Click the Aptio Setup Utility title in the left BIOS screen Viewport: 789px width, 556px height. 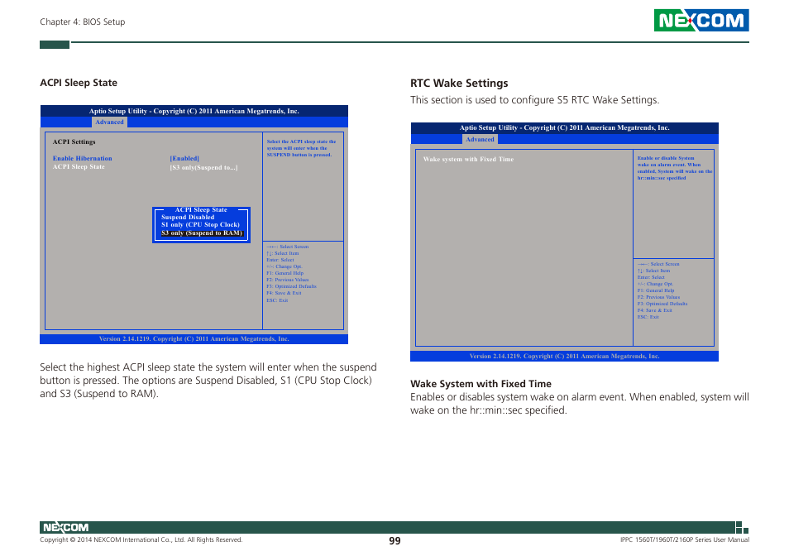[x=194, y=111]
